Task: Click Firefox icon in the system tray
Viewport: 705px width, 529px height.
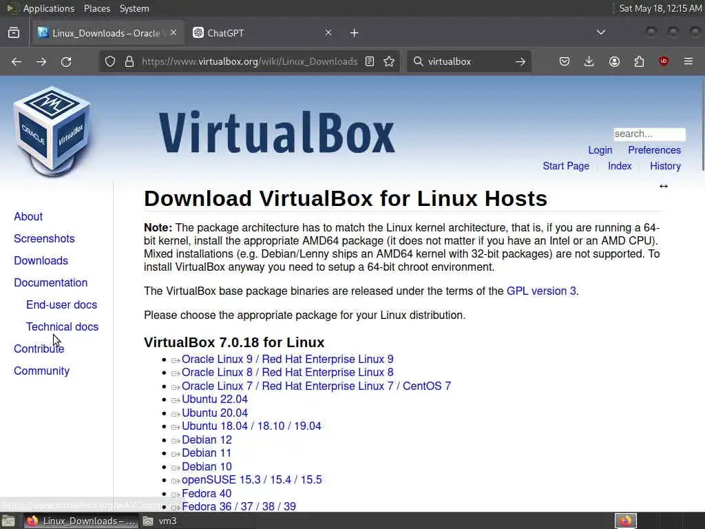Action: tap(626, 521)
